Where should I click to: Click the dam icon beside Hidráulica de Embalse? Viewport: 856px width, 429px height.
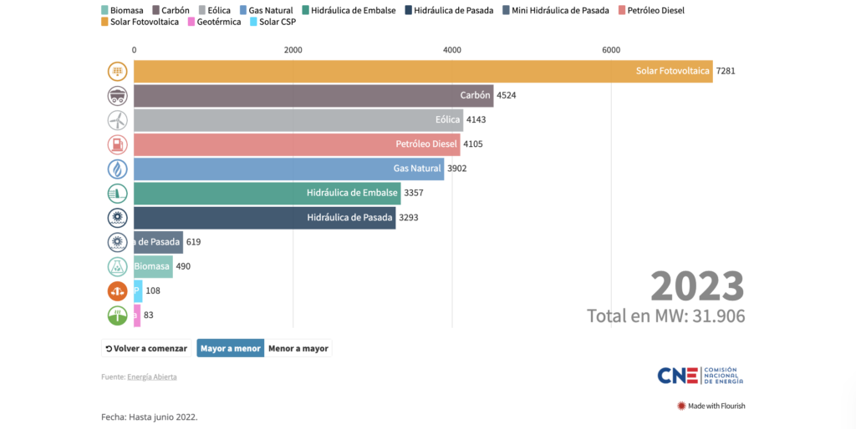click(117, 194)
